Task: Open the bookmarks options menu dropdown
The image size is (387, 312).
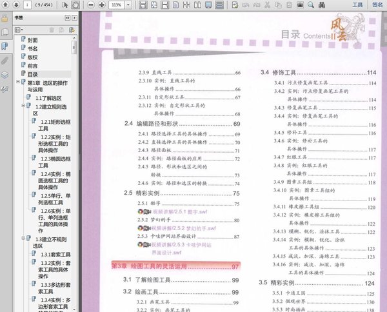Action: pos(19,30)
